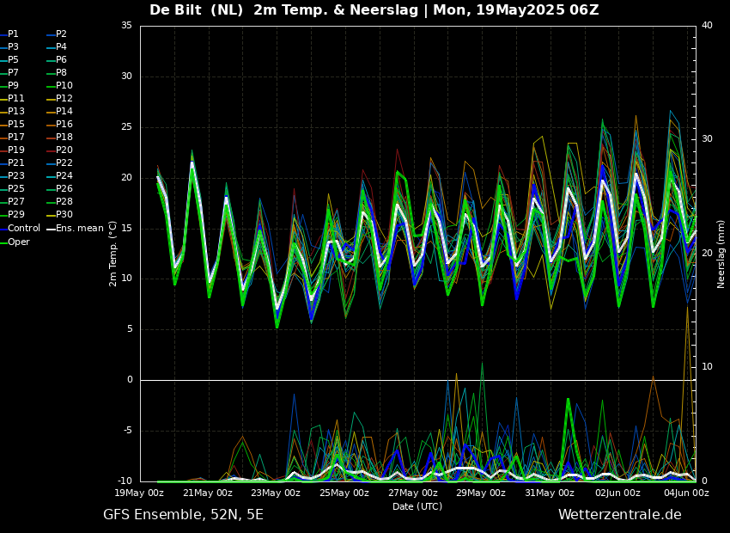Screen dimensions: 730x533
Task: Click the De Bilt chart title
Action: tap(374, 10)
